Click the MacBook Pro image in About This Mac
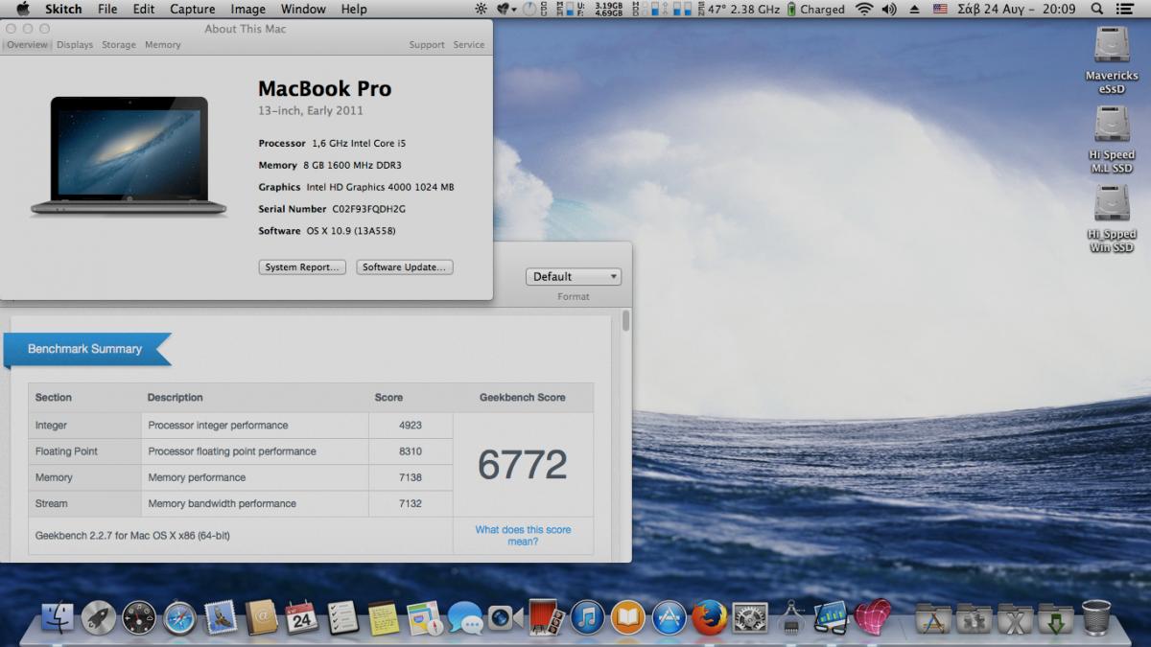The width and height of the screenshot is (1151, 647). coord(129,155)
